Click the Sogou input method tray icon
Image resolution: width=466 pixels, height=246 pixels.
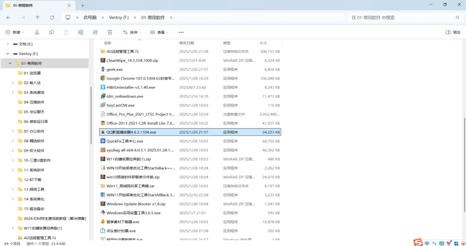[418, 243]
